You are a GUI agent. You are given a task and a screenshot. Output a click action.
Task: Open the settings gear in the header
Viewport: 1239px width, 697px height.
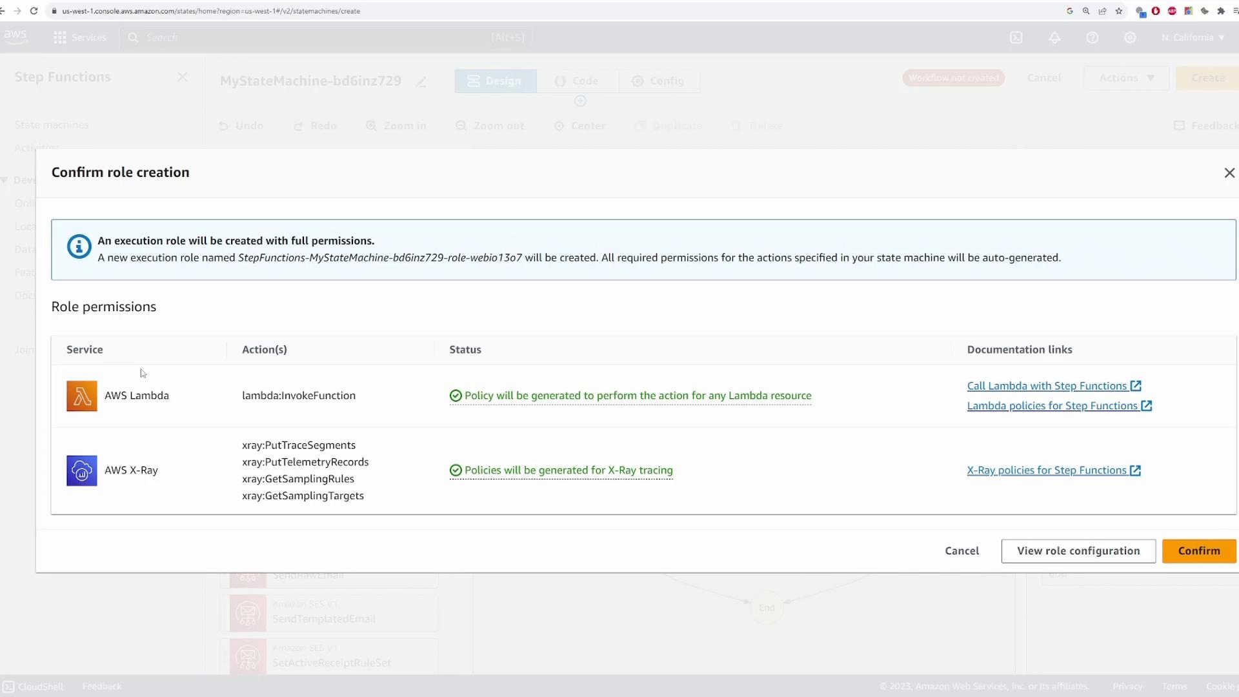1130,37
